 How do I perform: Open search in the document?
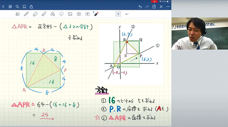(17, 7)
